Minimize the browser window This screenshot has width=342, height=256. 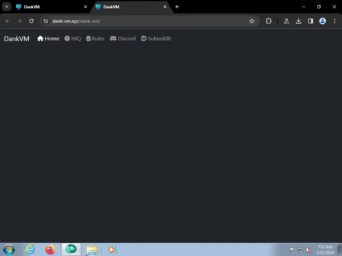pos(303,7)
